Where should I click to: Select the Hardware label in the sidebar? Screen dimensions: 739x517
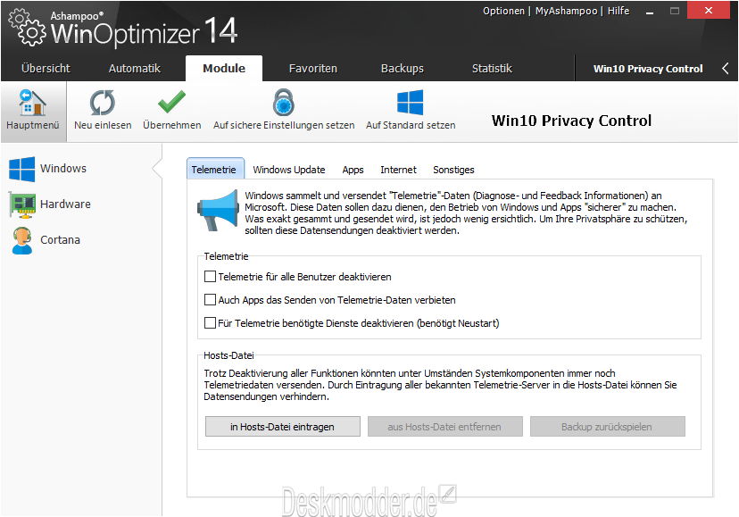click(x=65, y=204)
